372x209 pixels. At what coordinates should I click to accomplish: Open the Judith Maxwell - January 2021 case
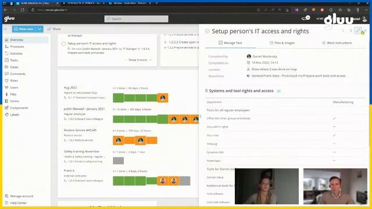pos(84,109)
